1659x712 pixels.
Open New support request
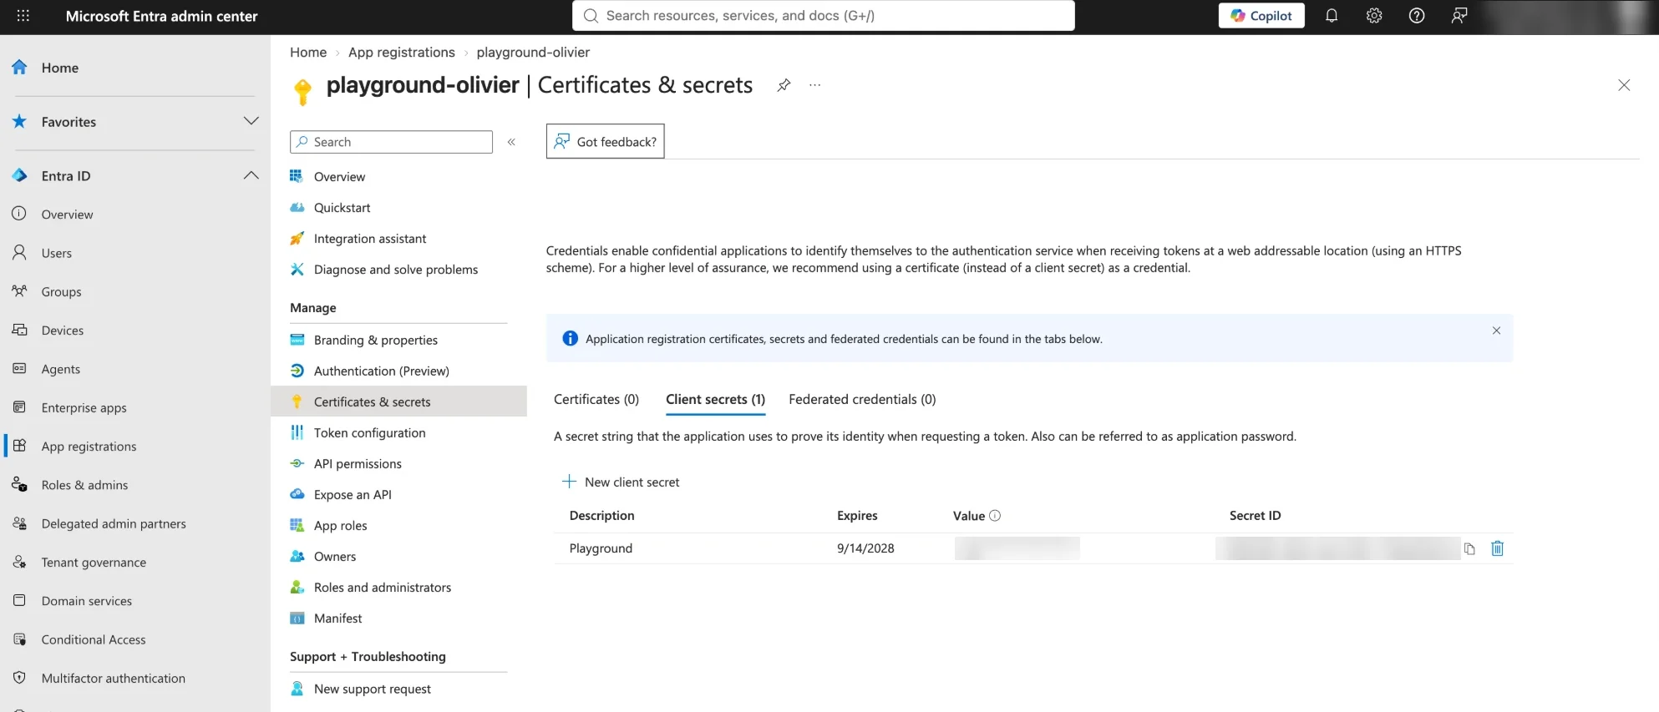[x=372, y=689]
